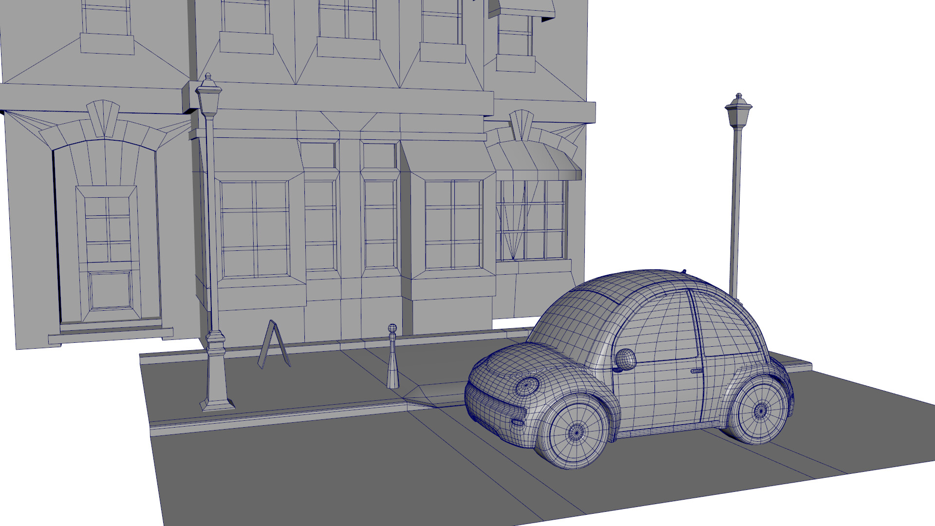Click the car's front wheel hub
This screenshot has width=935, height=526.
click(x=576, y=432)
